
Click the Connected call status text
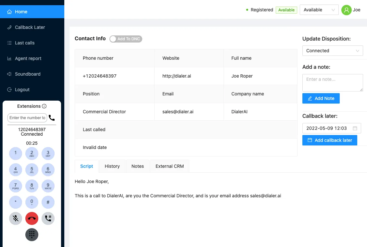pyautogui.click(x=32, y=134)
